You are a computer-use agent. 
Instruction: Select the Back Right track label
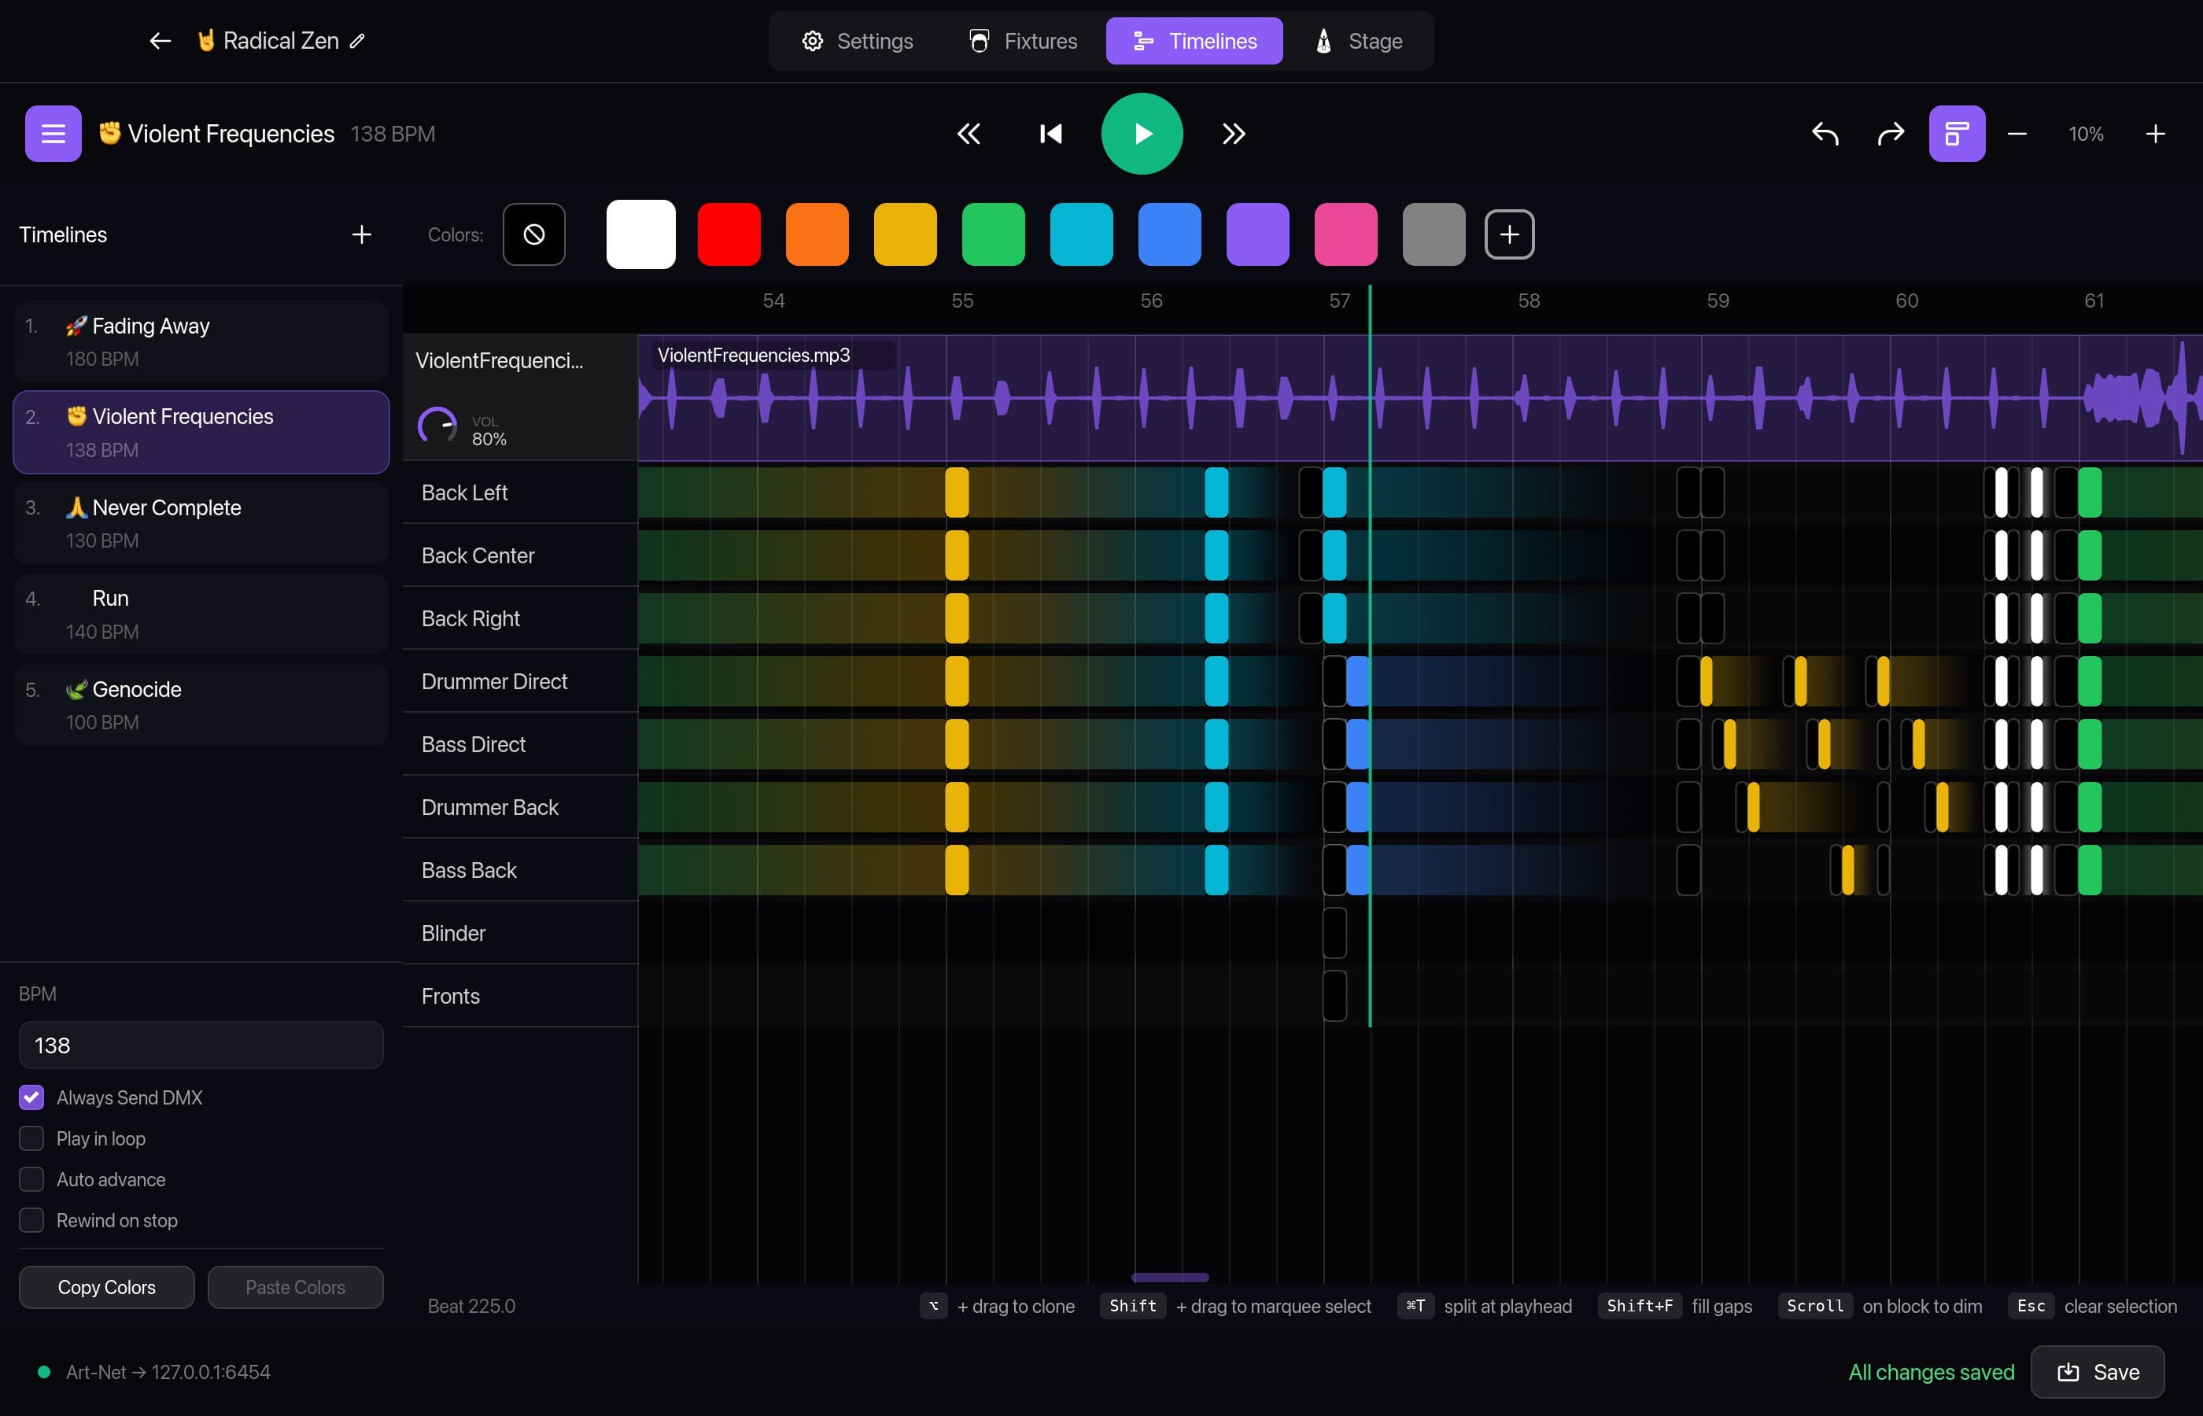tap(470, 619)
